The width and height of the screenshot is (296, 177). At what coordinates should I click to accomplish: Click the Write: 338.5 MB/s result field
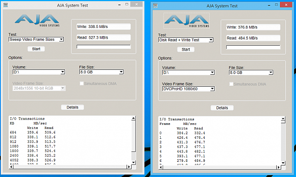pos(104,27)
